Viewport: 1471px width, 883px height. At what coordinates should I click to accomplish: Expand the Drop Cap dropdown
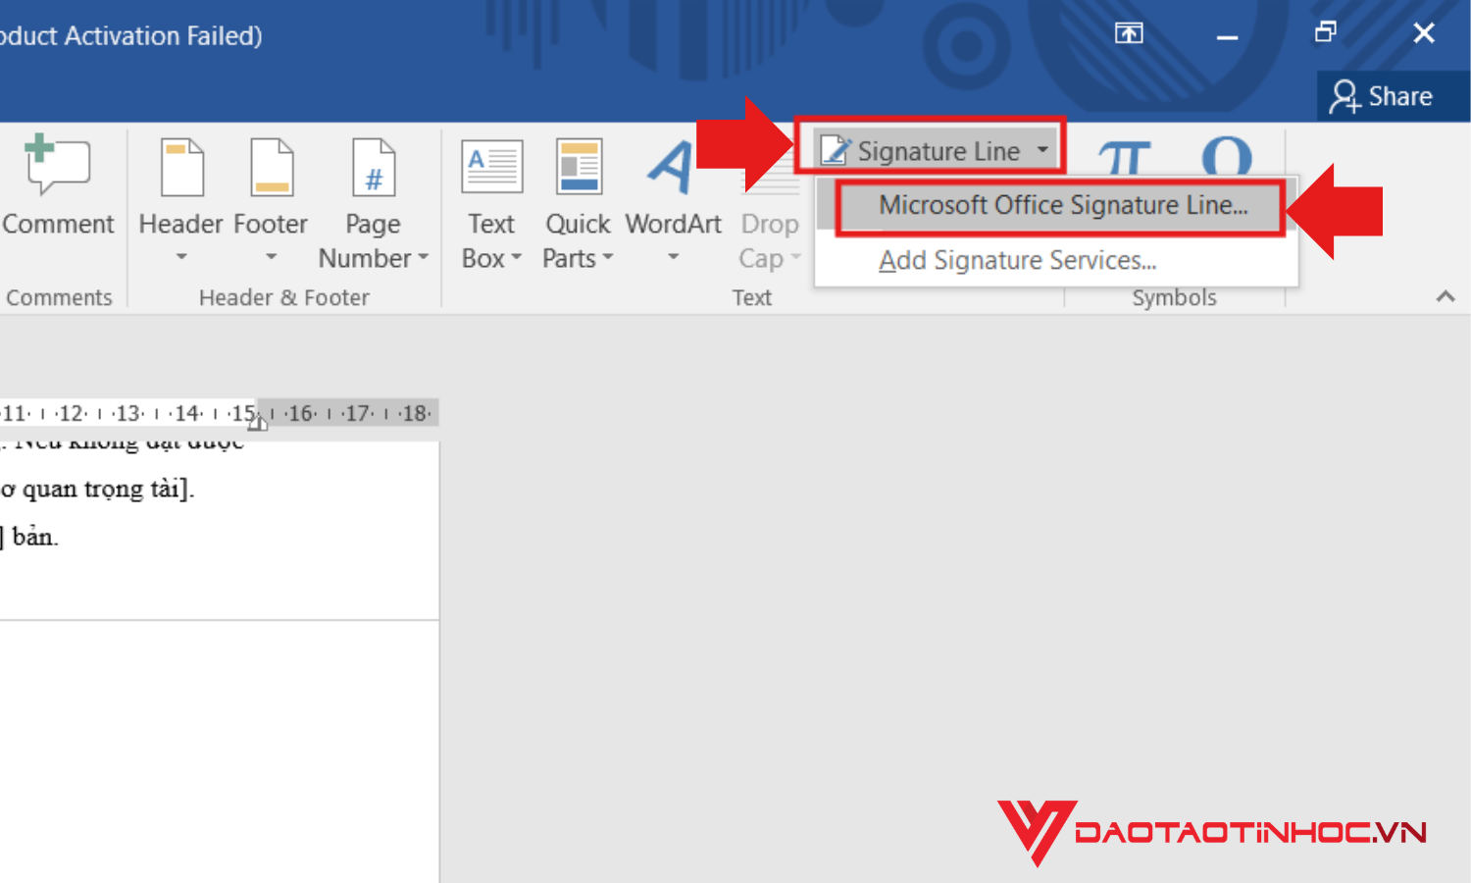point(770,241)
